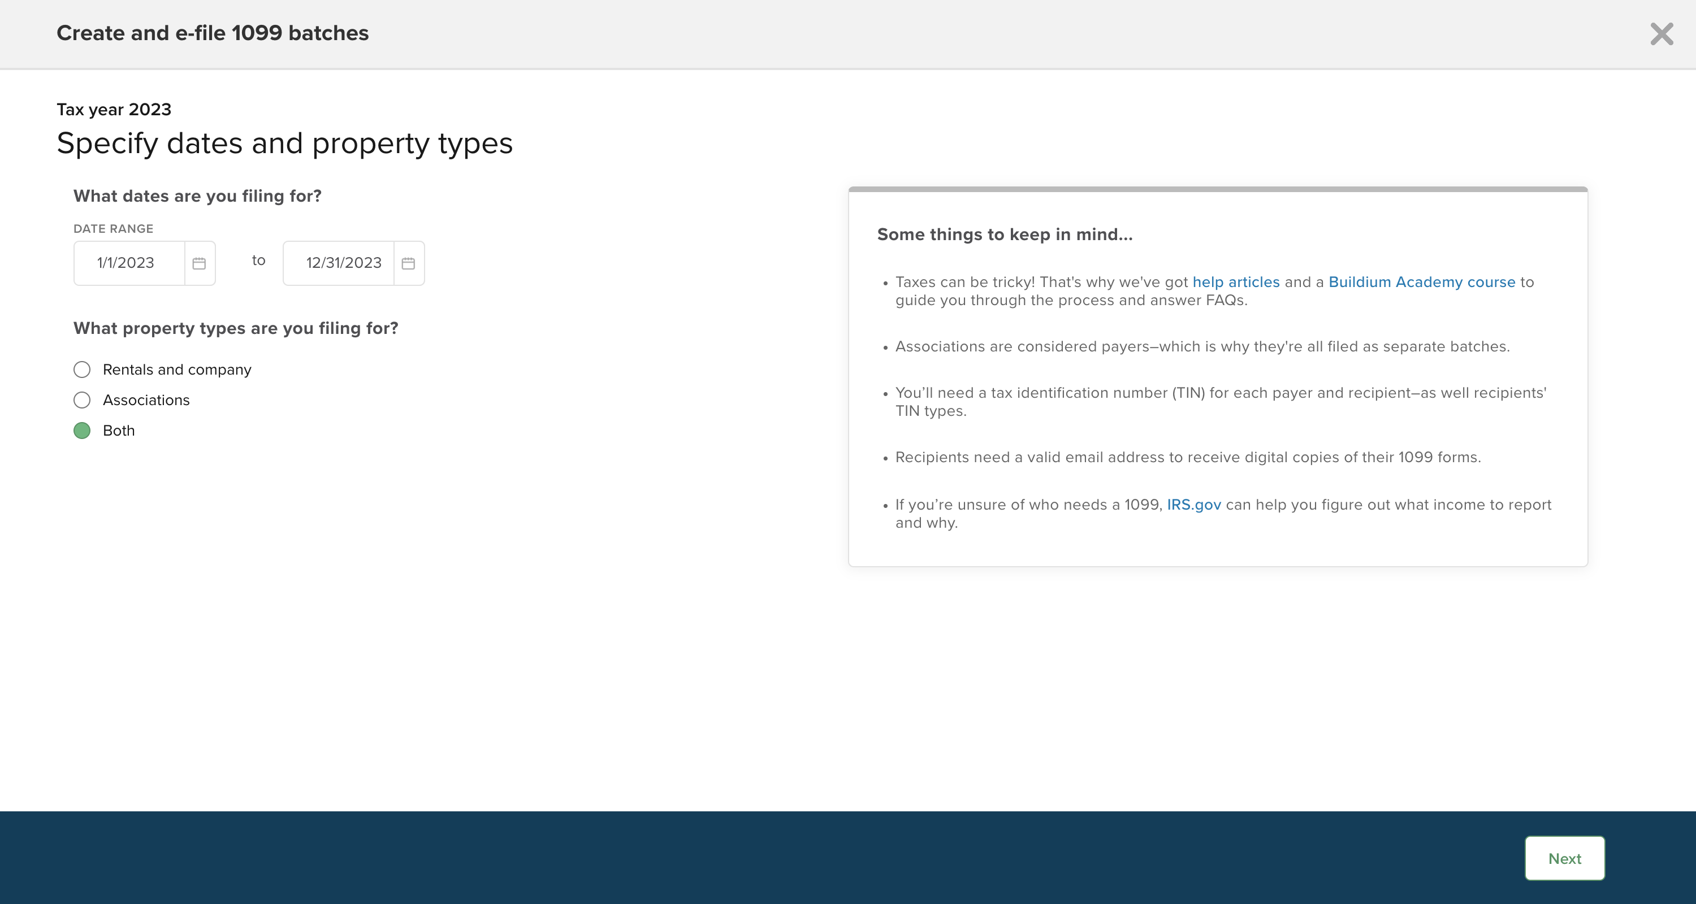Screen dimensions: 1696x904
Task: Click 'Some things to keep in mind...' heading
Action: tap(1005, 234)
